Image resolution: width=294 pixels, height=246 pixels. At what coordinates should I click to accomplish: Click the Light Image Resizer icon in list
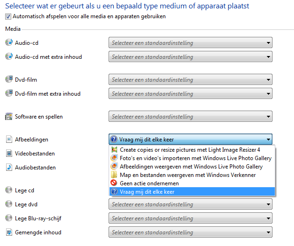point(114,149)
